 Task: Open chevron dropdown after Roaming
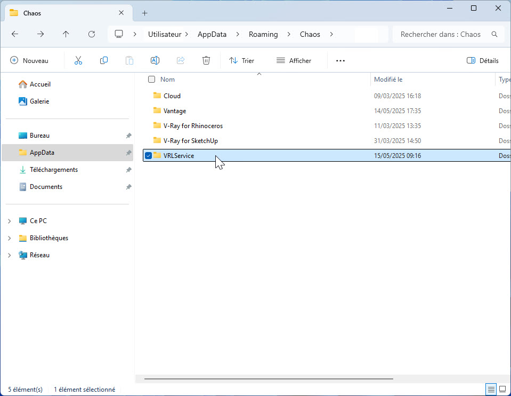coord(289,34)
